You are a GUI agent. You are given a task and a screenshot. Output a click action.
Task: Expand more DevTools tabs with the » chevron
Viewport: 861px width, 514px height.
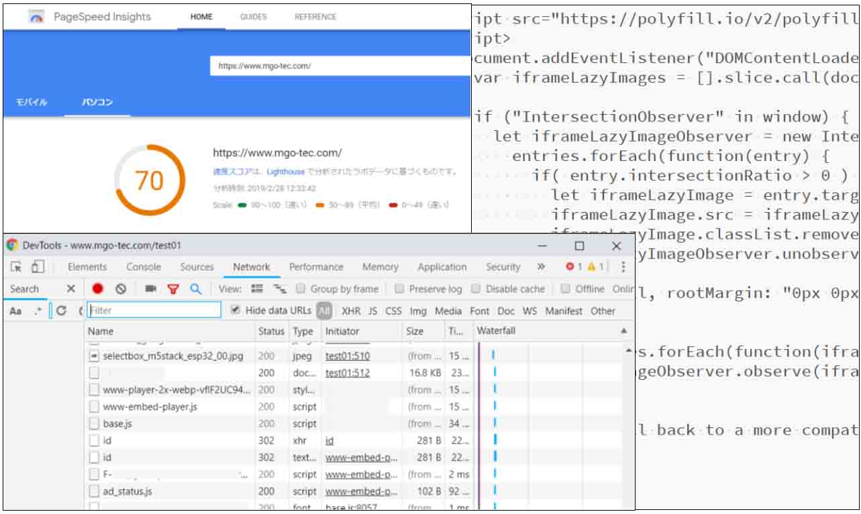pos(541,267)
